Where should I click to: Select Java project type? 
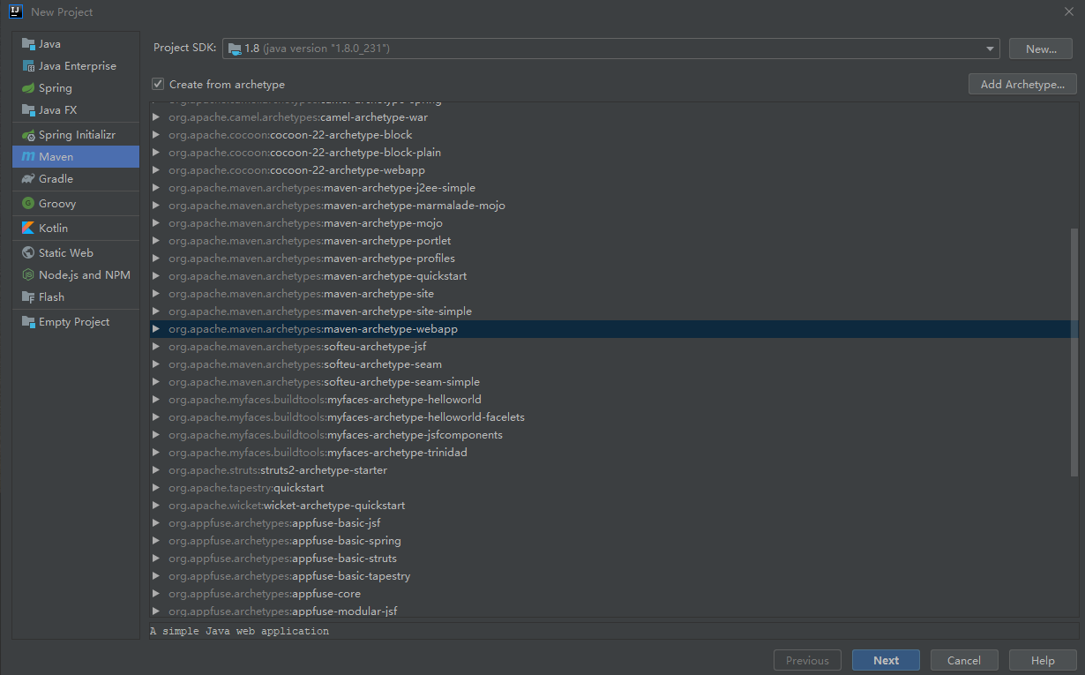(x=76, y=44)
